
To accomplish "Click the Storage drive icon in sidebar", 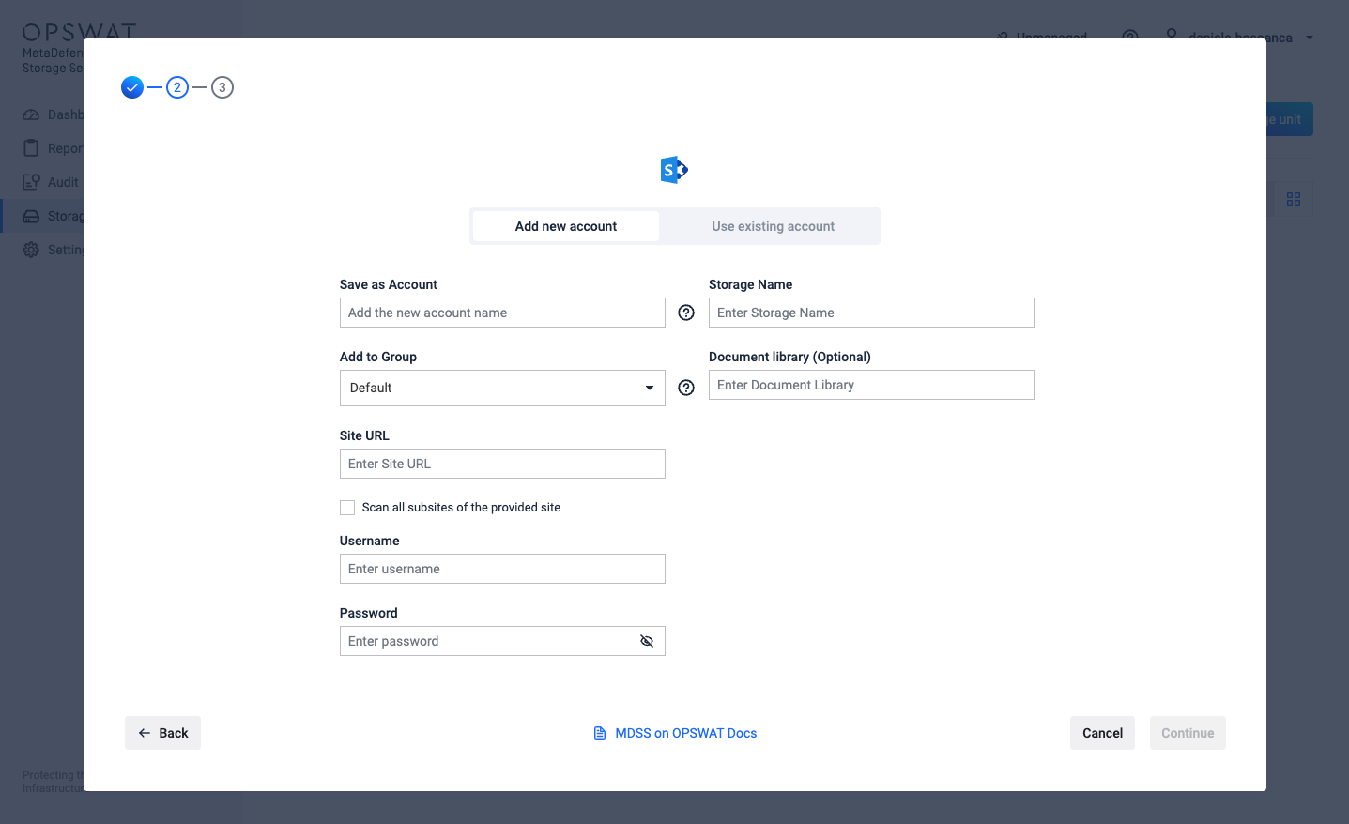I will [x=31, y=216].
